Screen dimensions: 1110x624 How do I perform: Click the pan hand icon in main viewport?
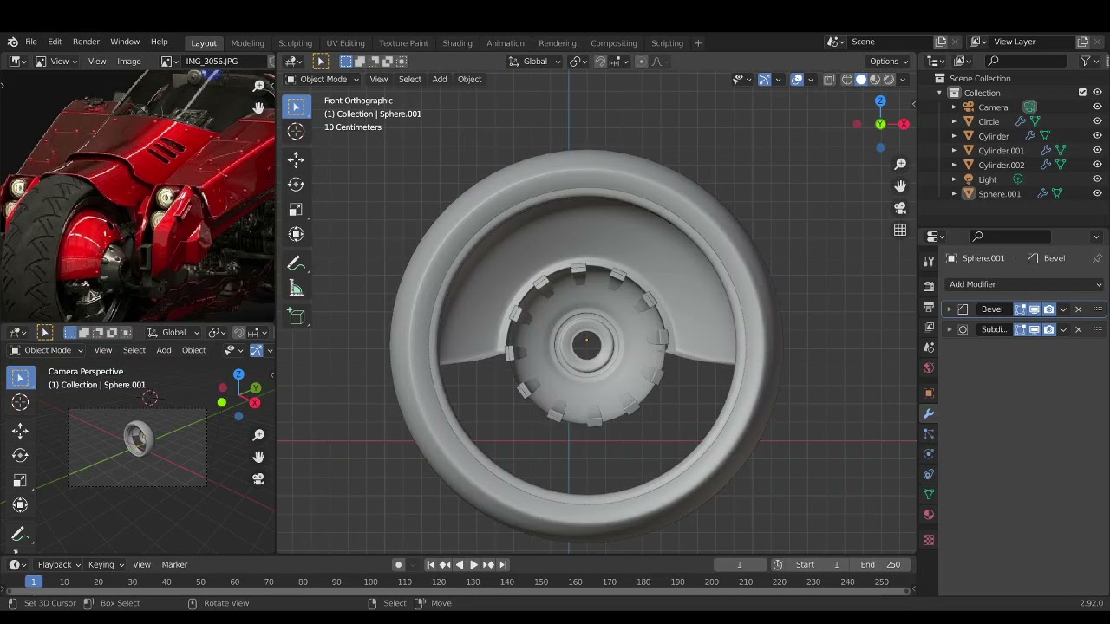(x=900, y=186)
